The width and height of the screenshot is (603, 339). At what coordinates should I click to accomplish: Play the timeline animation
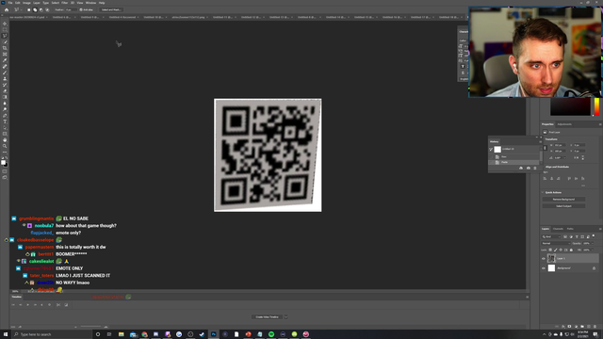pyautogui.click(x=27, y=305)
